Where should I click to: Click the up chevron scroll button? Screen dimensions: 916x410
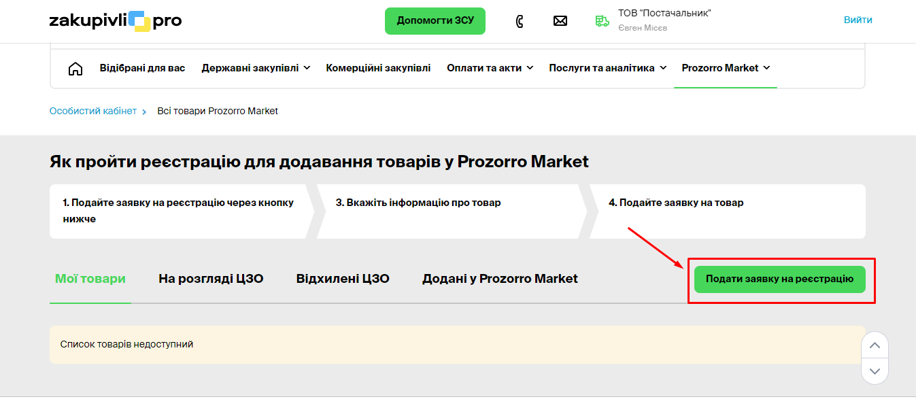click(875, 345)
